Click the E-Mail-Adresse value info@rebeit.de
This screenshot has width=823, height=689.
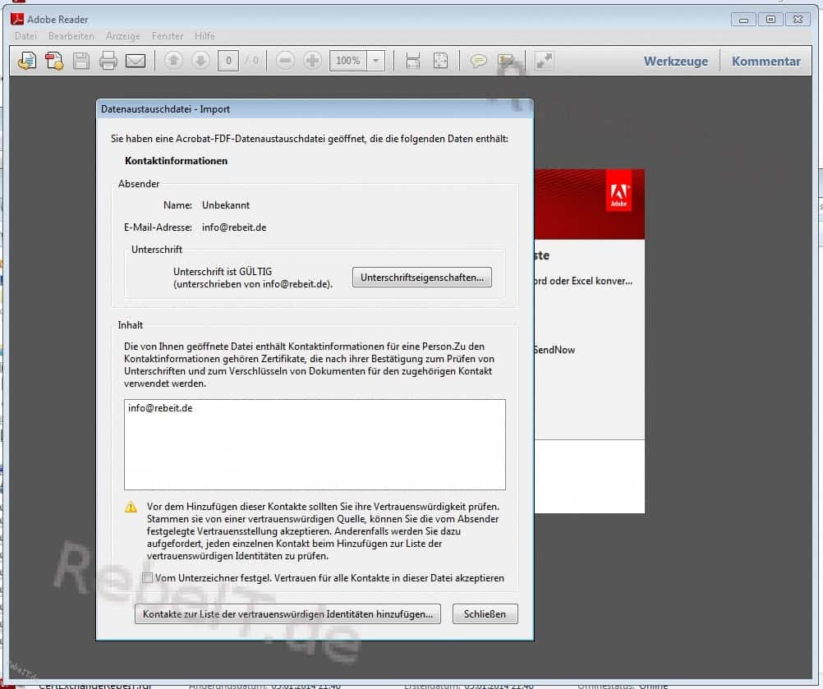(x=234, y=227)
